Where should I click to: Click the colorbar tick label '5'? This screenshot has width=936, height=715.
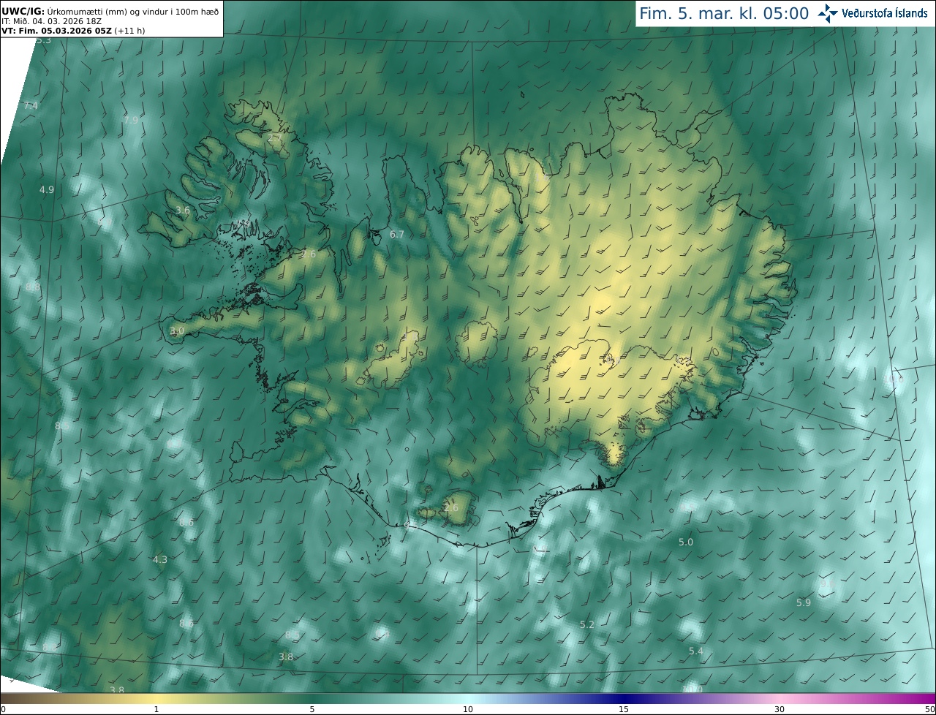point(312,709)
